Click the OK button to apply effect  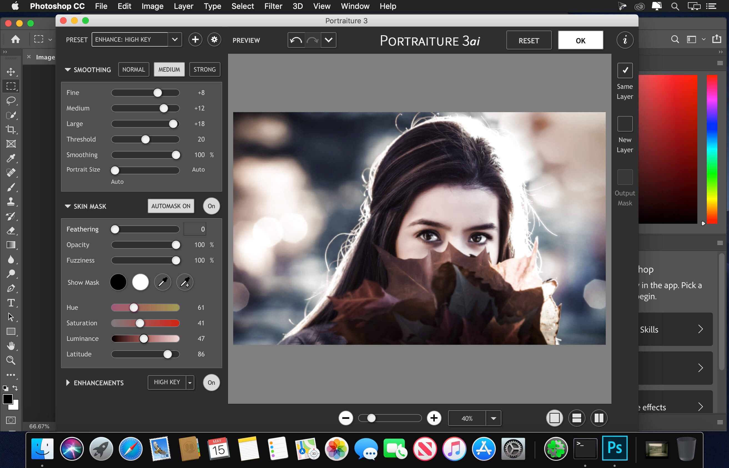[x=581, y=40]
